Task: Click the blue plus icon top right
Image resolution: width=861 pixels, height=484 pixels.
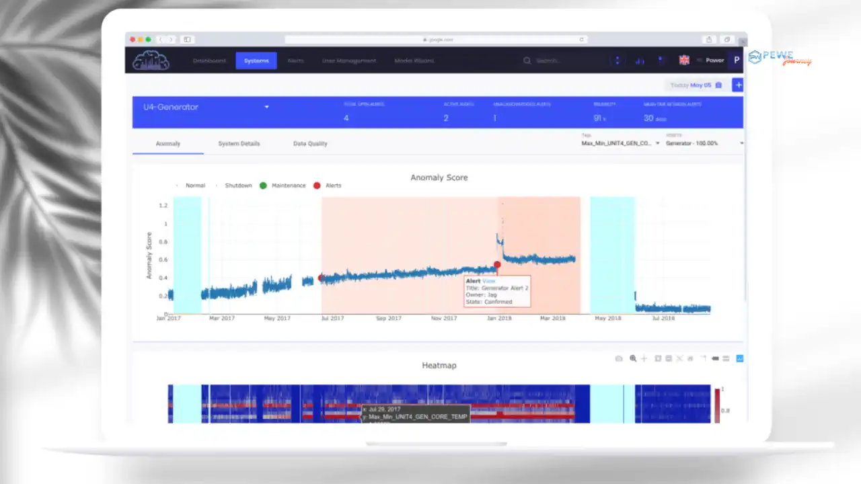Action: pos(738,85)
